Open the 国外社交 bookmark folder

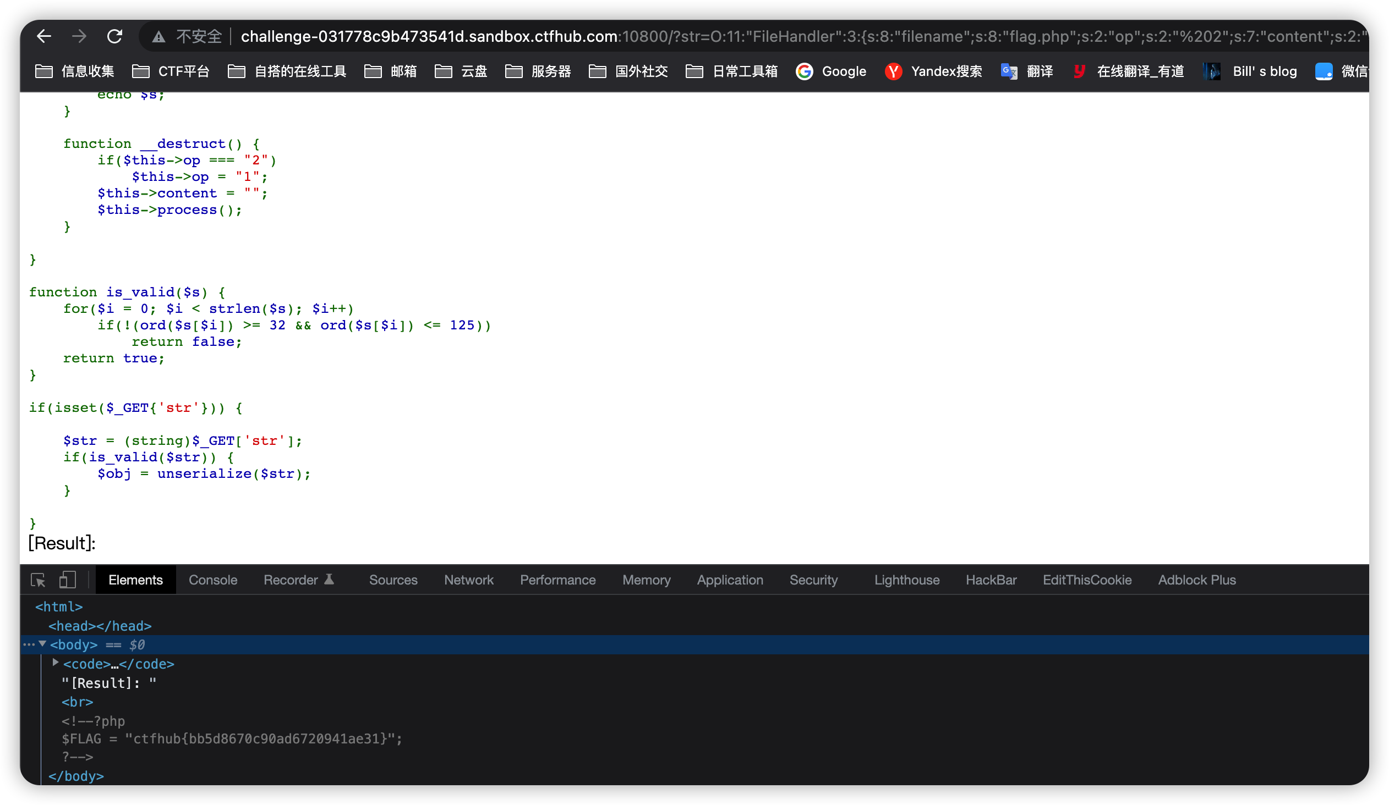pos(629,71)
